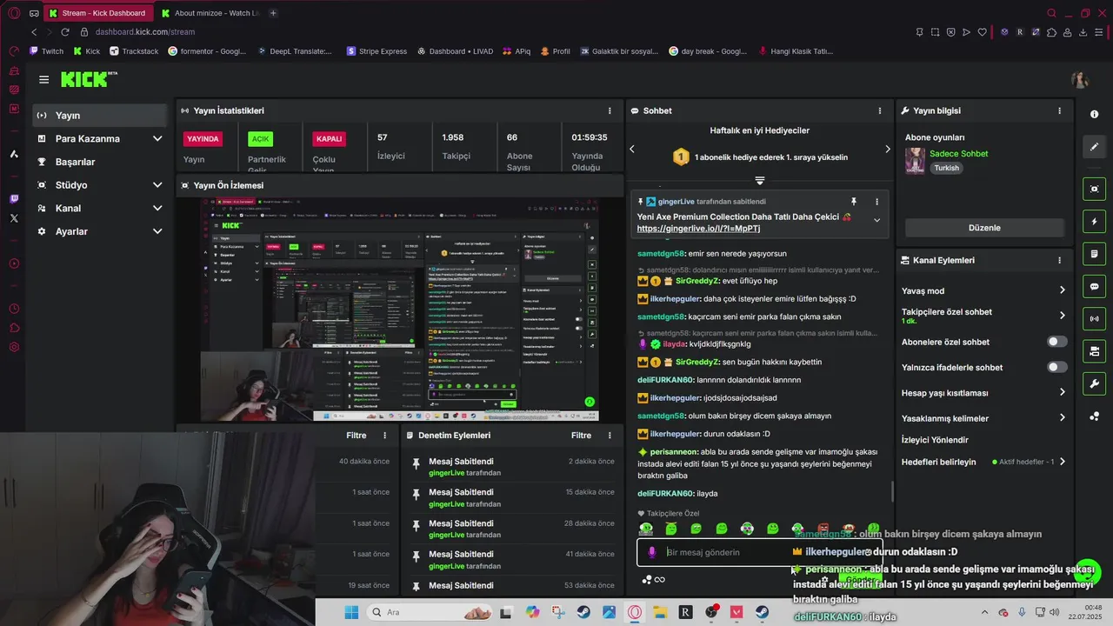
Task: Open Twitch icon in Opera sidebar
Action: pyautogui.click(x=14, y=199)
